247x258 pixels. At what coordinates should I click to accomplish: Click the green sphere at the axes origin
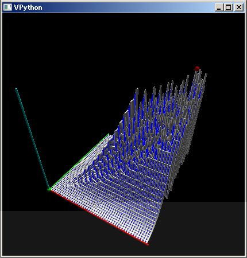tap(49, 189)
